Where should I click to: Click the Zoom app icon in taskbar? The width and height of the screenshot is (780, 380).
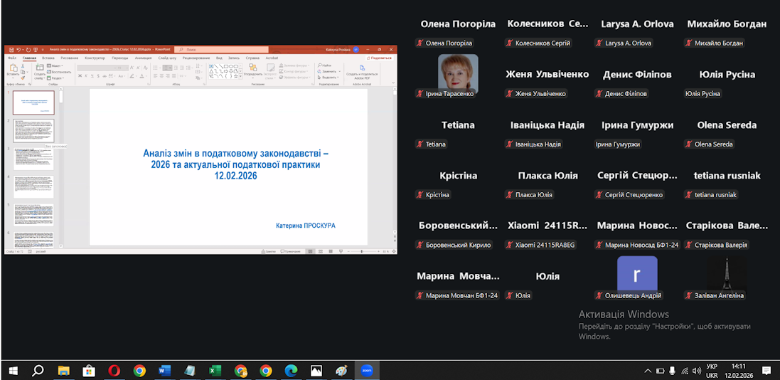[367, 370]
